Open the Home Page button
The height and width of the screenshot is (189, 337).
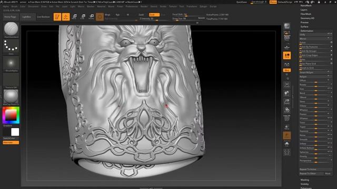coord(11,17)
